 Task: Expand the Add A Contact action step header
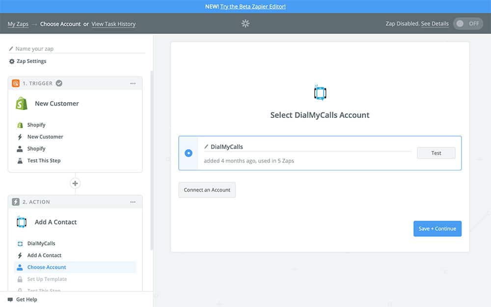click(55, 222)
